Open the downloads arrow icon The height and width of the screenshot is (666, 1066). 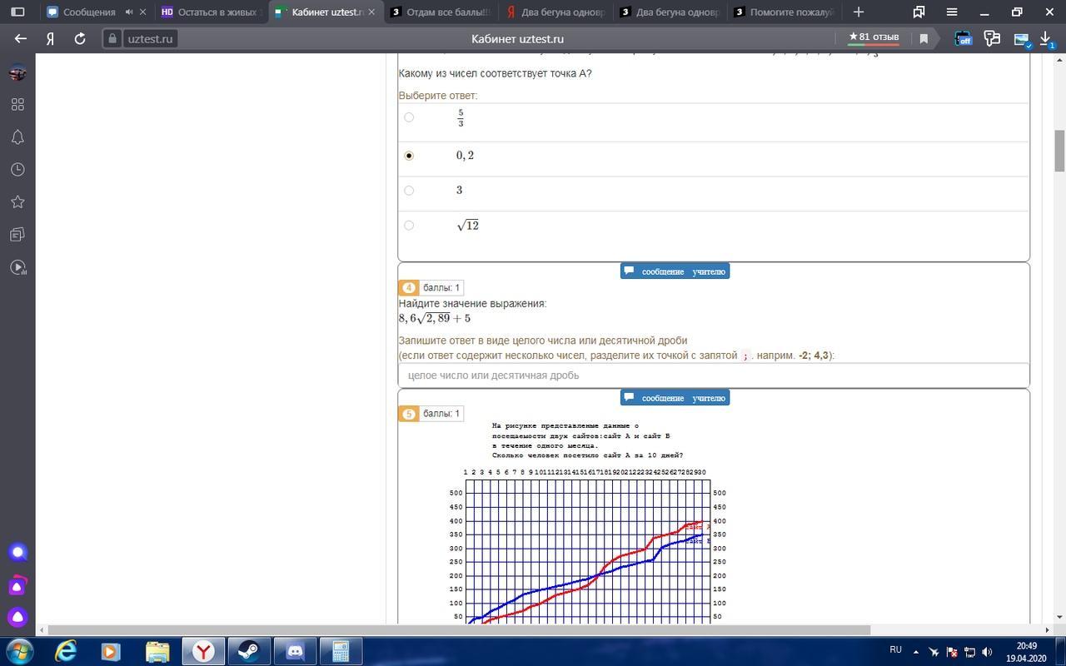tap(1047, 39)
